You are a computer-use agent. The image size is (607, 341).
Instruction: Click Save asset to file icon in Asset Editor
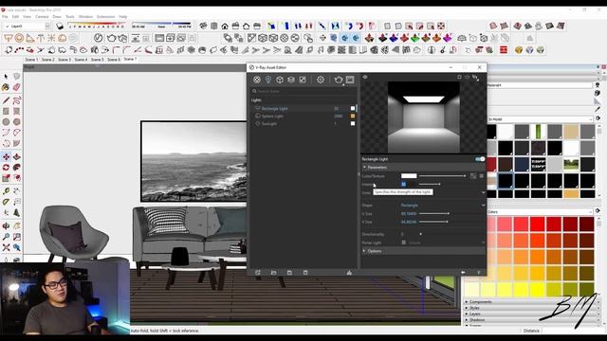[289, 273]
